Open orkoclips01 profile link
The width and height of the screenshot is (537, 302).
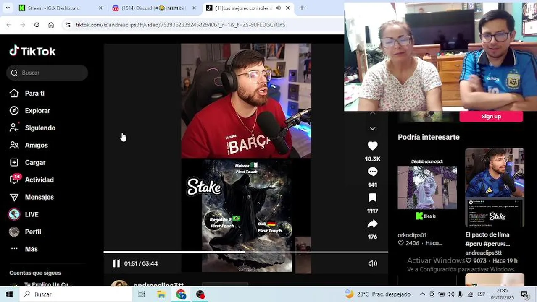coord(412,235)
